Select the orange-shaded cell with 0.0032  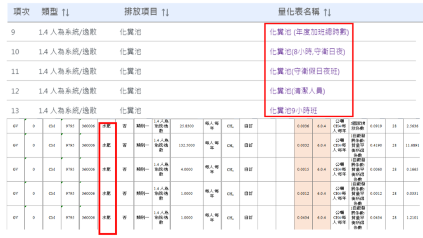tap(302, 145)
